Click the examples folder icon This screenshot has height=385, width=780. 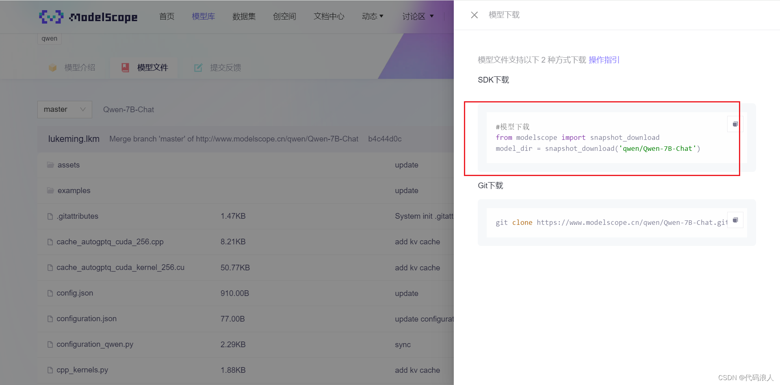(x=50, y=190)
